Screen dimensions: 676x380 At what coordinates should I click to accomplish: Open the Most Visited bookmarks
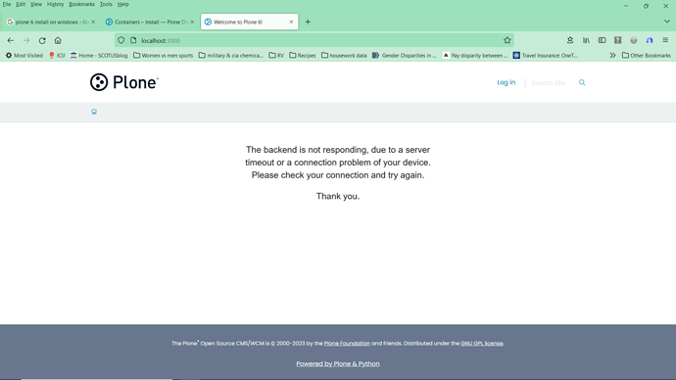point(24,55)
